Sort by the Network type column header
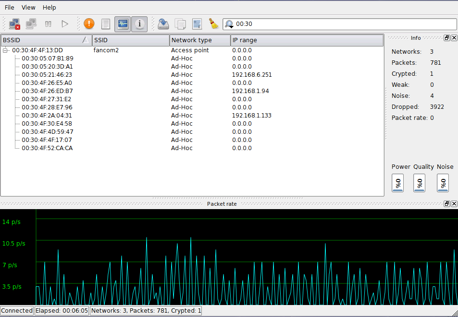Screen dimensions: 458x317 coord(200,40)
